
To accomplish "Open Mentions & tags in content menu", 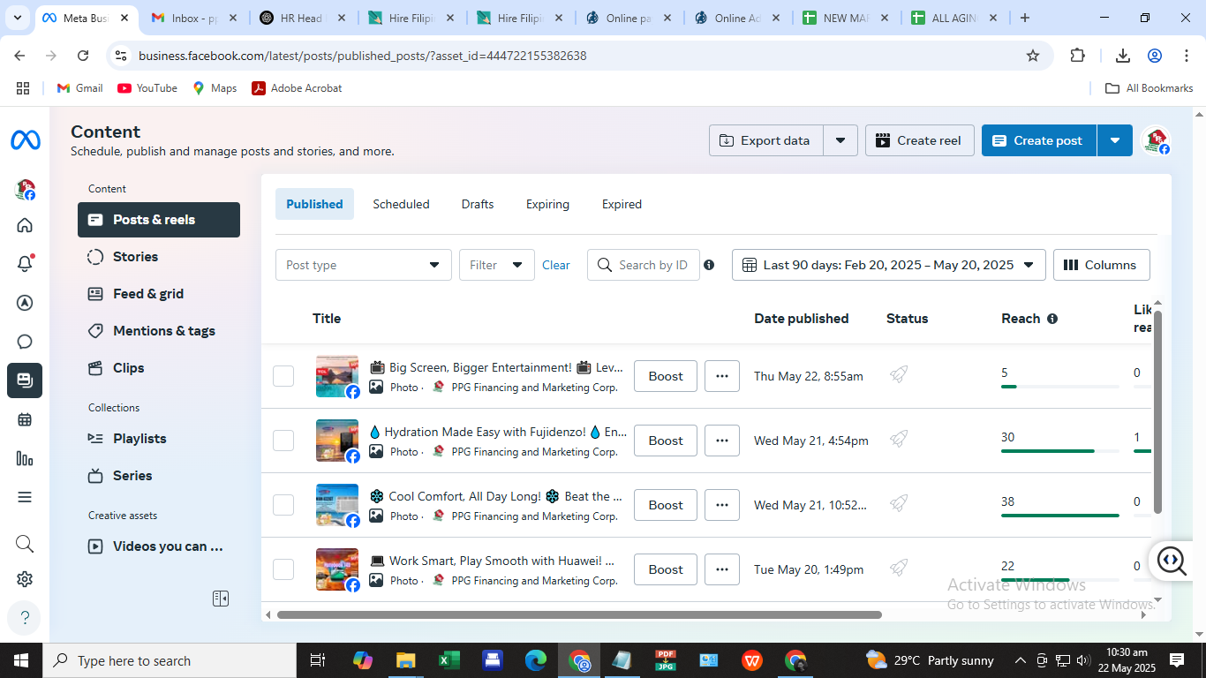I will (159, 331).
